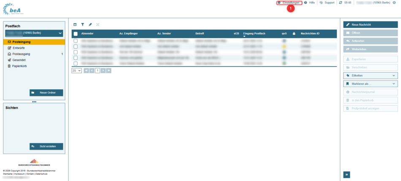401x181 pixels.
Task: Expand the Markieren als dropdown
Action: tap(370, 84)
